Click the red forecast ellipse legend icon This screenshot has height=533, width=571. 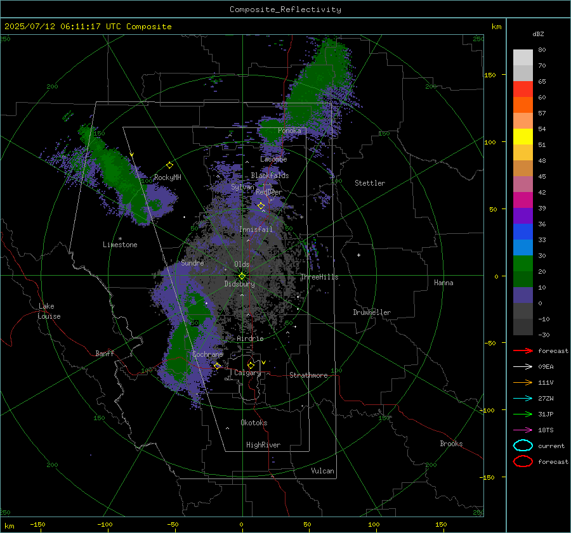[x=523, y=461]
